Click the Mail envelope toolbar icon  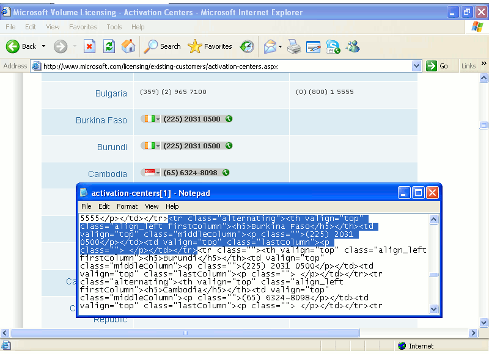270,47
